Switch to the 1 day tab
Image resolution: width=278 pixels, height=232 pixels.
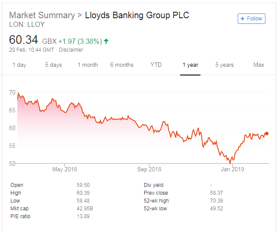(19, 65)
